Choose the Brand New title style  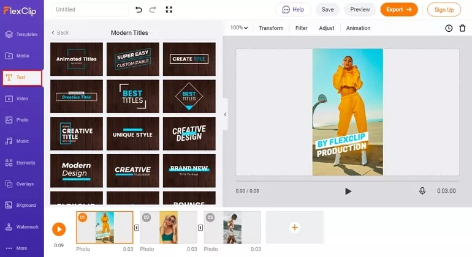coord(189,171)
